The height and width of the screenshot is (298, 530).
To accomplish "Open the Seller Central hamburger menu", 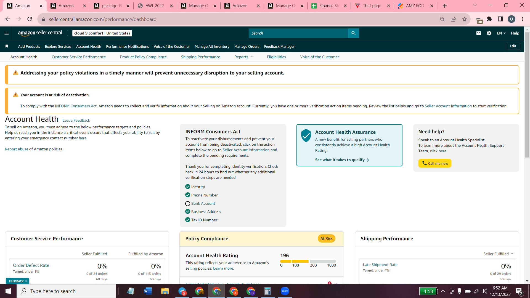I will coord(7,33).
